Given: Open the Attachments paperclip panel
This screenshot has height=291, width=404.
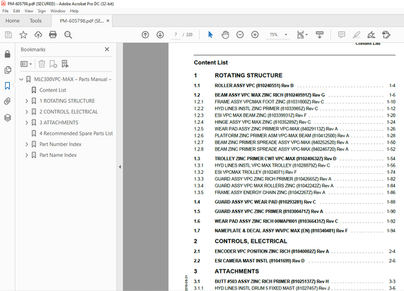Looking at the screenshot, I should point(7,102).
